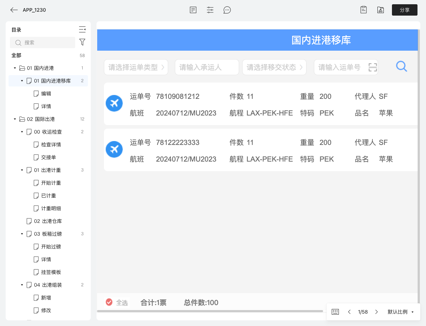Image resolution: width=426 pixels, height=326 pixels.
Task: Select 计重明细 page in directory
Action: click(51, 208)
